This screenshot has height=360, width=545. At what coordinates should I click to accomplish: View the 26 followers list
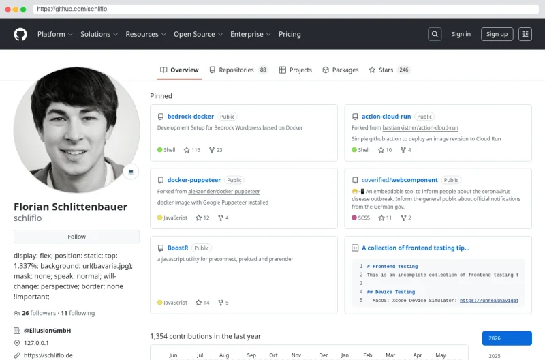(39, 313)
